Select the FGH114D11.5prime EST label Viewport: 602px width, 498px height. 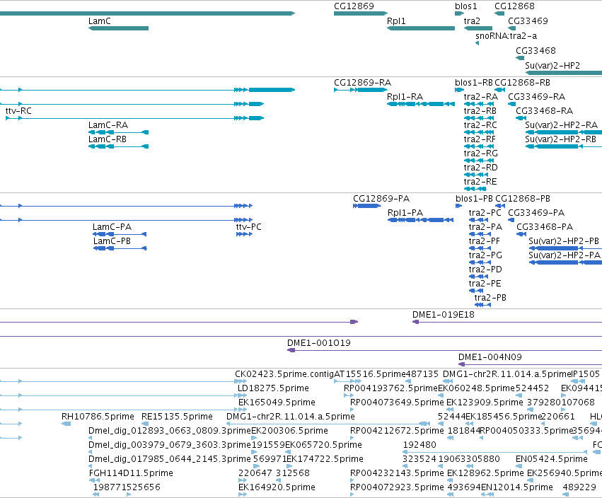pyautogui.click(x=131, y=473)
